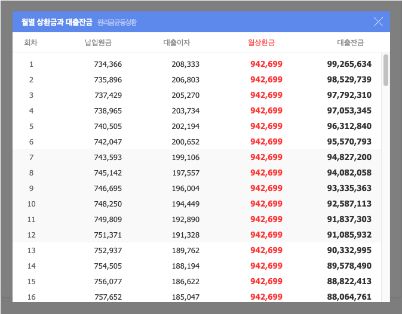Image resolution: width=402 pixels, height=314 pixels.
Task: Click the vertical scrollbar thumb of the table
Action: (x=386, y=70)
